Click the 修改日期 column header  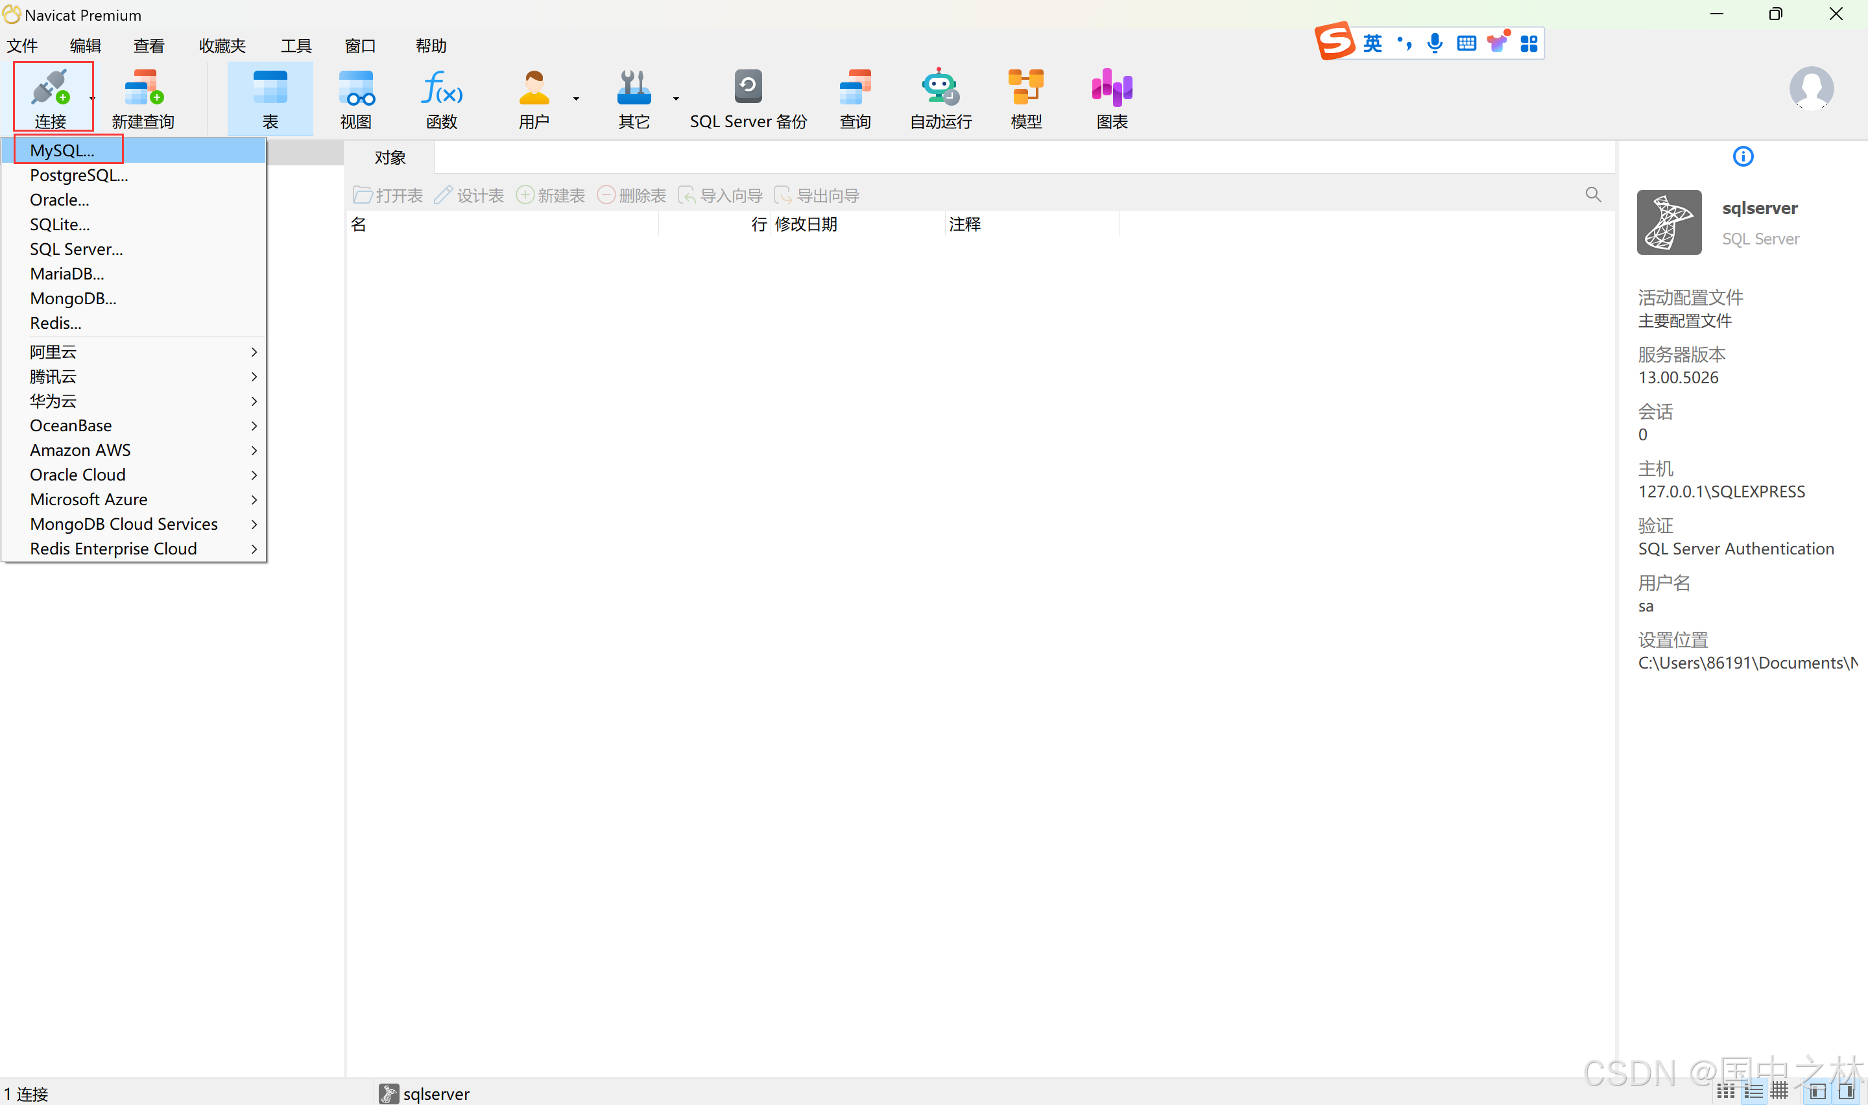coord(857,224)
